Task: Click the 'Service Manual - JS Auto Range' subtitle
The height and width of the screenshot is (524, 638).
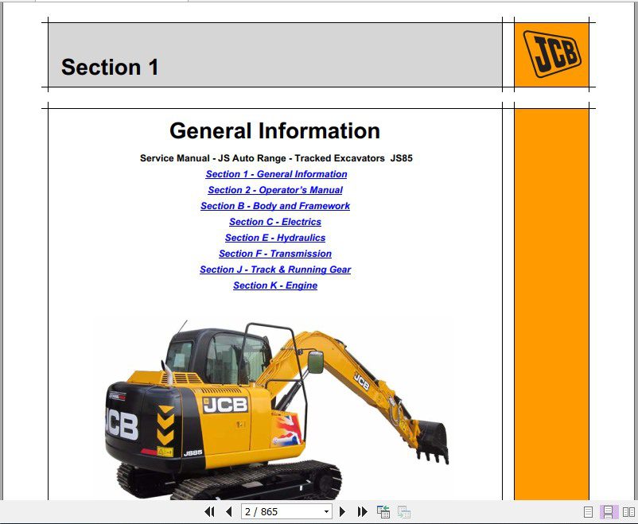Action: pos(276,158)
